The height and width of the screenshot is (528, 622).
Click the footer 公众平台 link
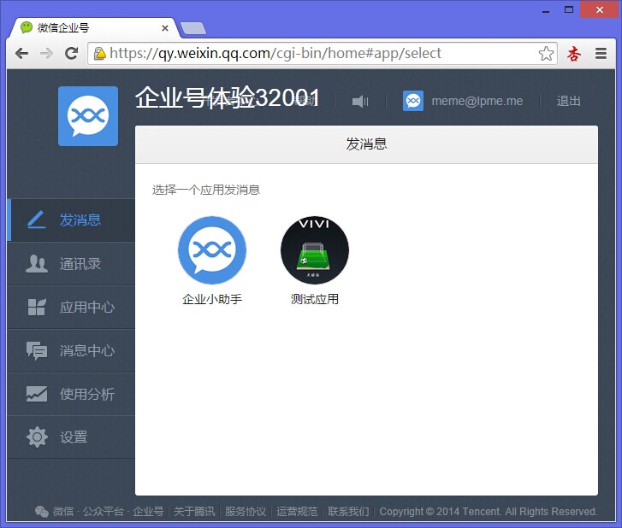tap(104, 512)
